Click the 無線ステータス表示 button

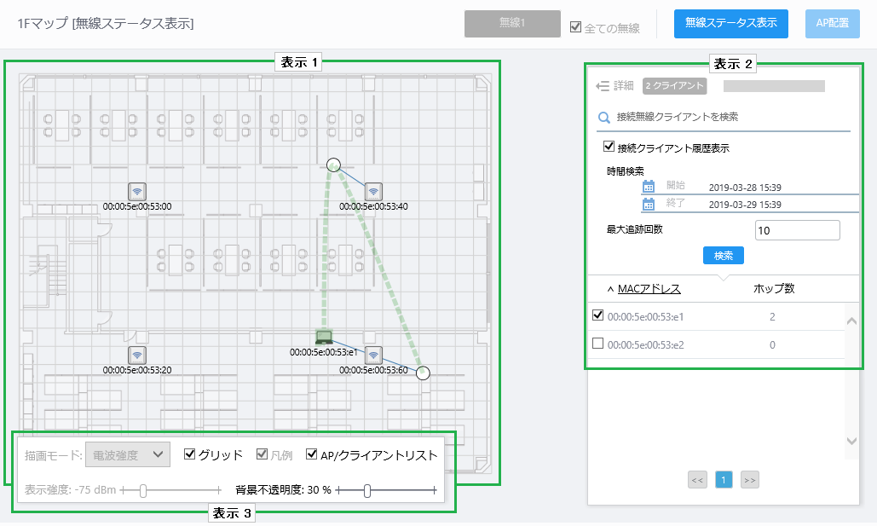[x=730, y=24]
